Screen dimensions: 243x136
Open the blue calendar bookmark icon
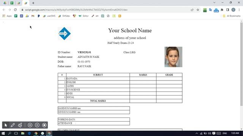point(22,16)
